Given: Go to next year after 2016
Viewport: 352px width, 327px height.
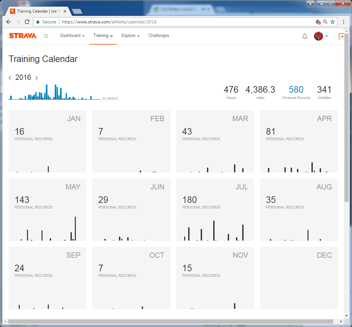Looking at the screenshot, I should pyautogui.click(x=37, y=78).
